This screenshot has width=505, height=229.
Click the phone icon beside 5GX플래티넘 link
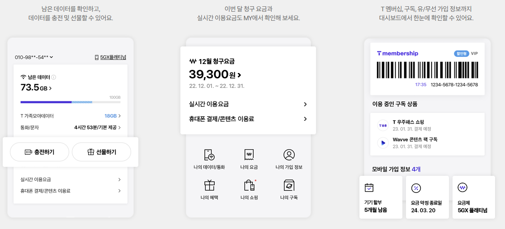tap(97, 58)
